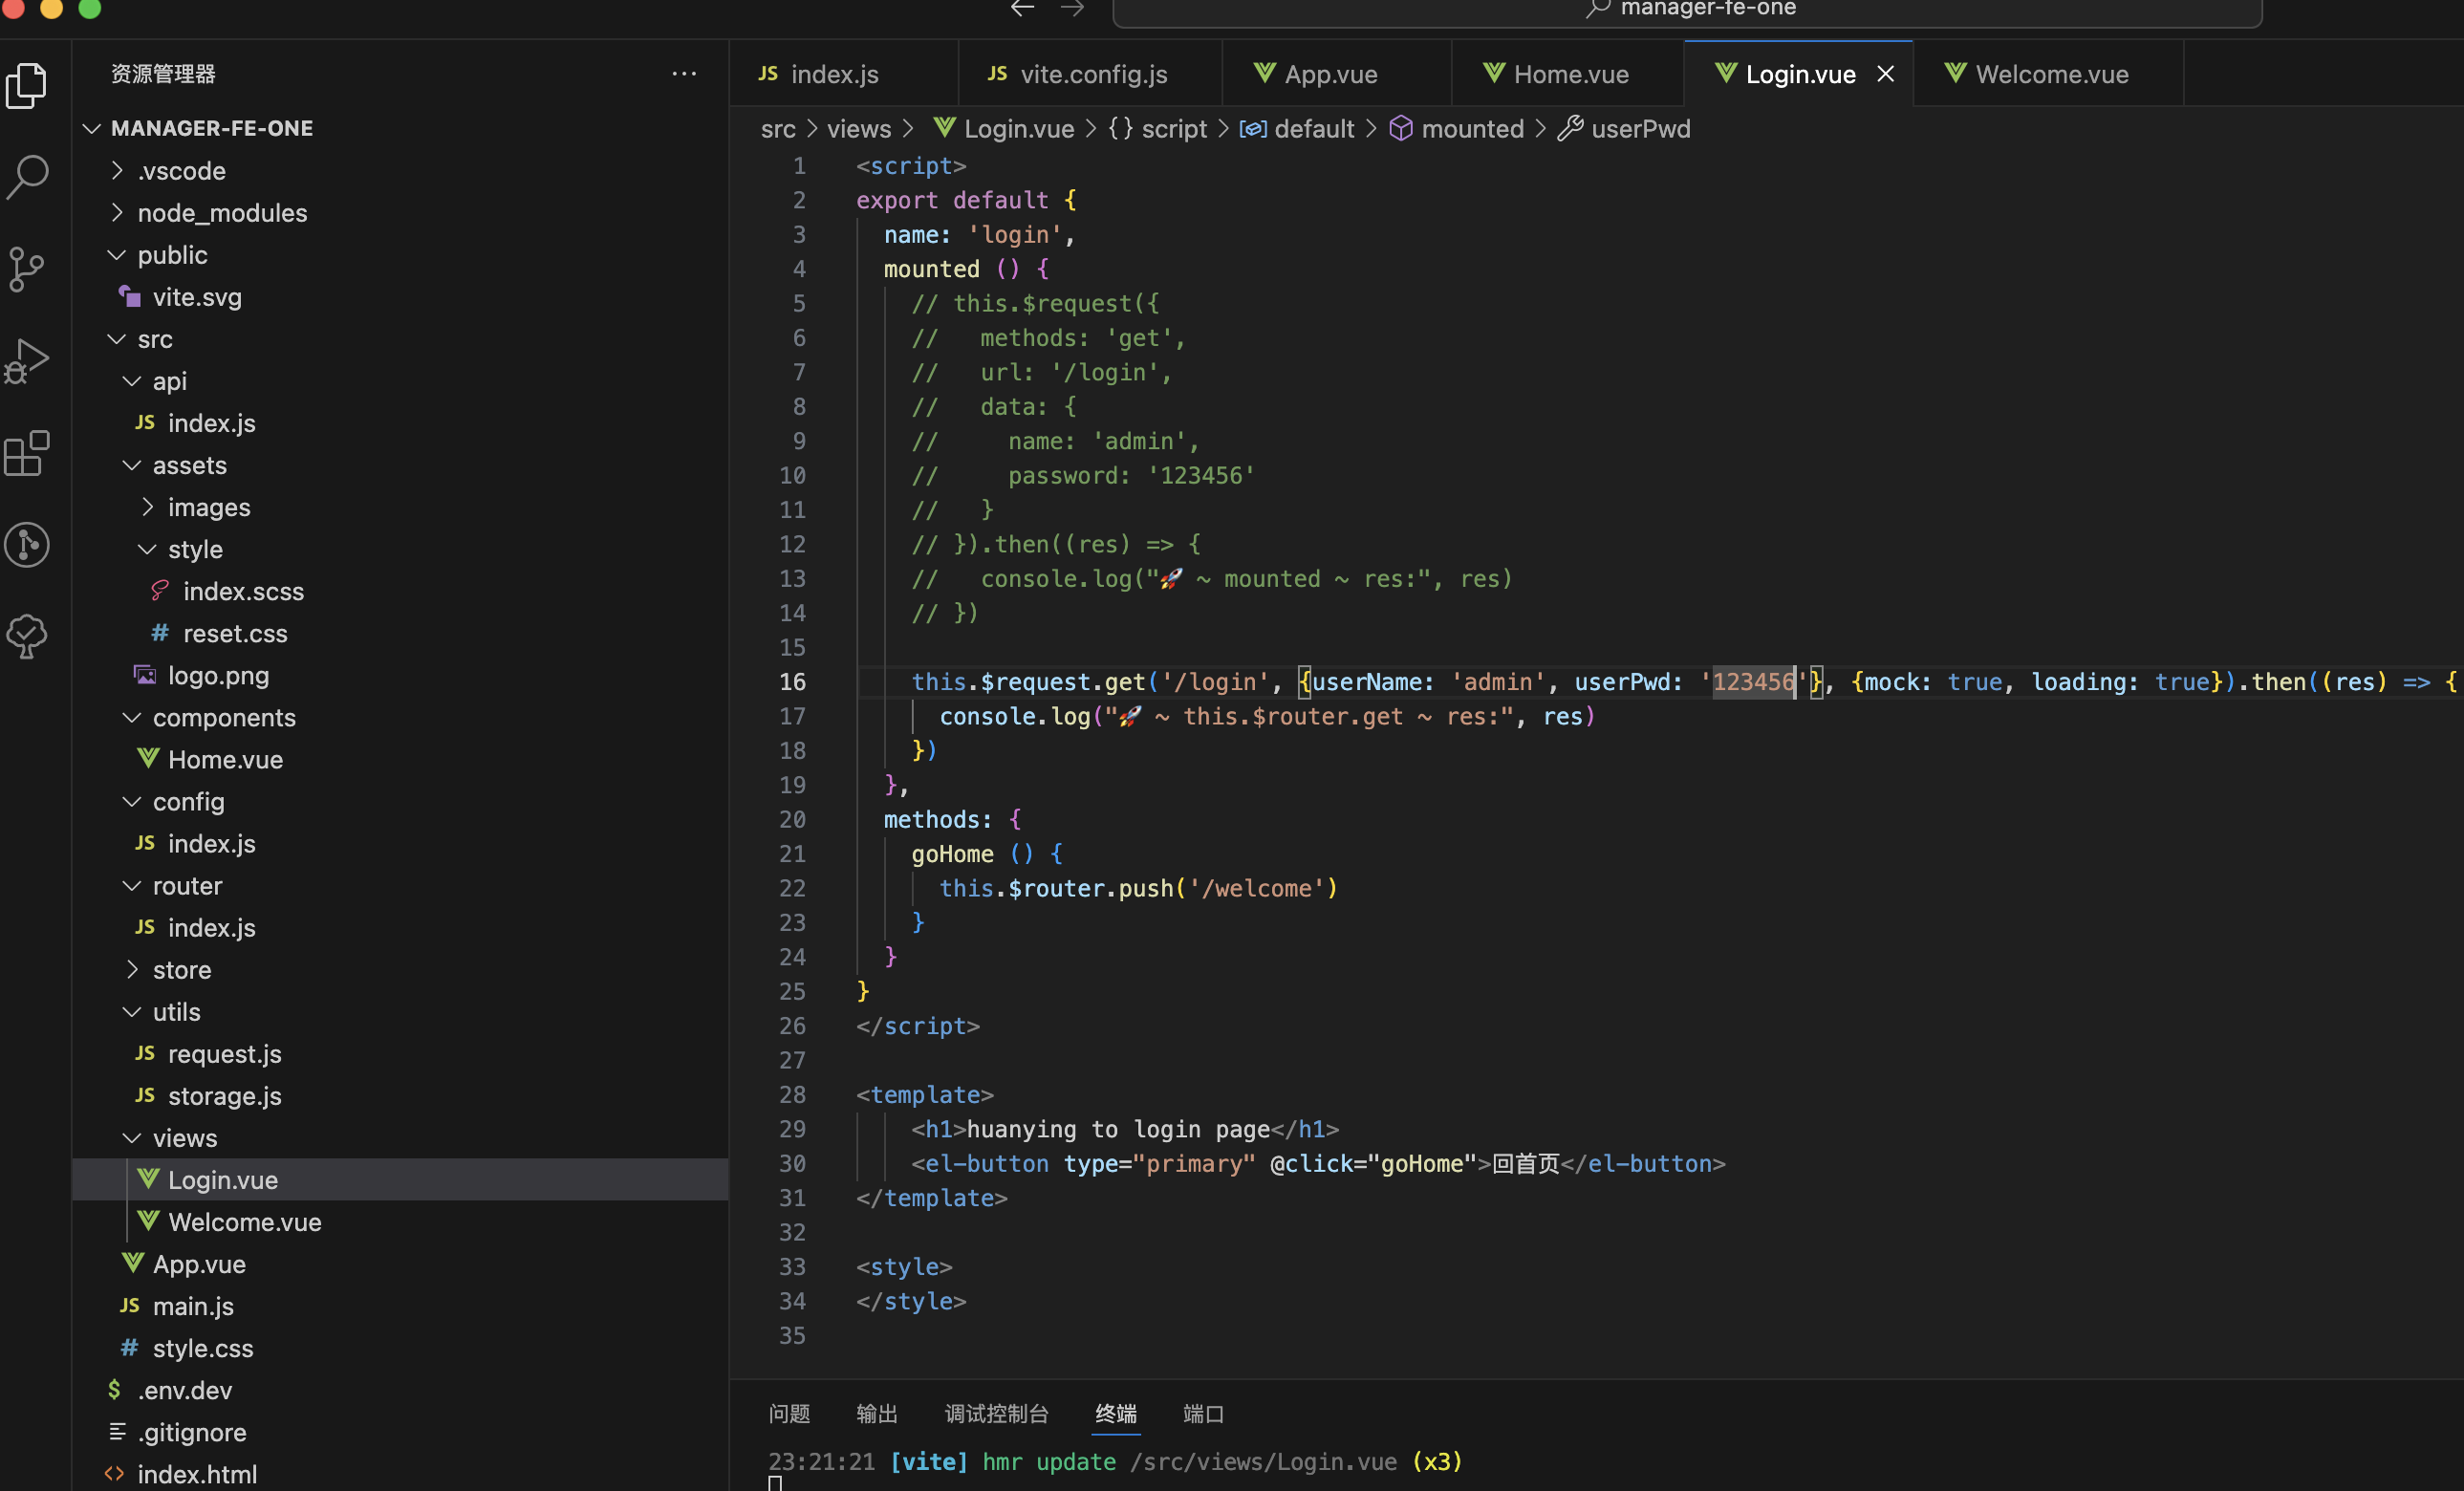
Task: Open Run and Debug view
Action: tap(27, 361)
